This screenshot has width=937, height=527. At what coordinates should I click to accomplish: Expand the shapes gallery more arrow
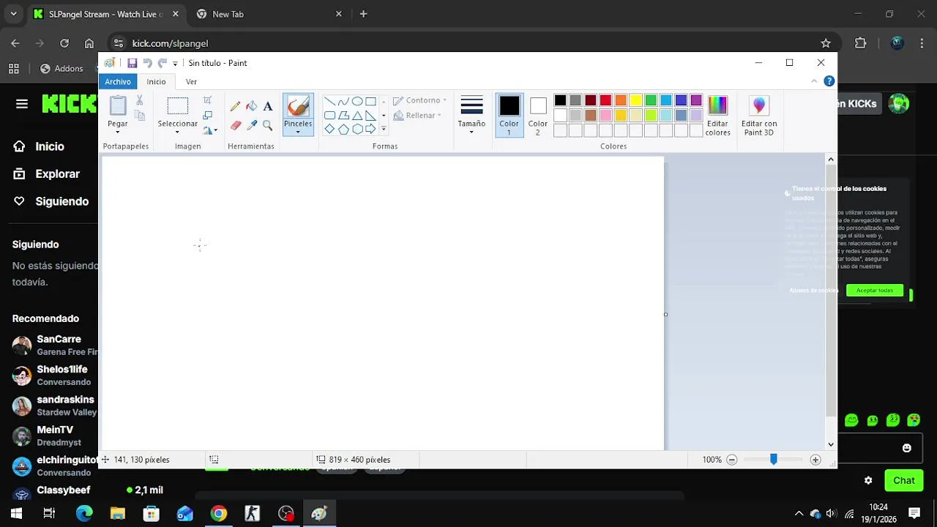pos(383,130)
